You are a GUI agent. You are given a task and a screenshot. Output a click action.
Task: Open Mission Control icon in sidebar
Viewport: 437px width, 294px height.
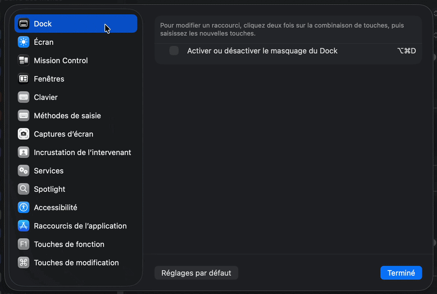pos(23,61)
